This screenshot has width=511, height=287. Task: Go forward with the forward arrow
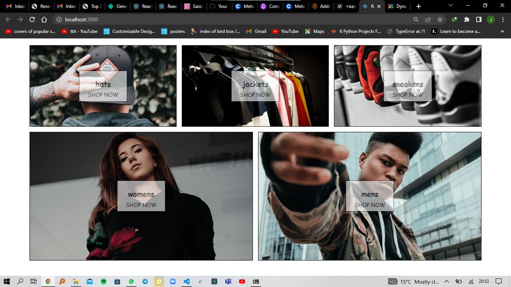click(x=20, y=19)
